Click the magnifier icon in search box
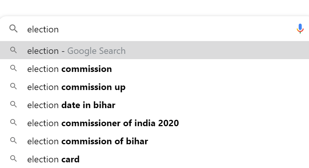This screenshot has width=309, height=168. 13,29
